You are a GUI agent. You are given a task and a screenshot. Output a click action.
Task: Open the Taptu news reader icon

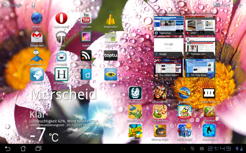click(x=111, y=56)
